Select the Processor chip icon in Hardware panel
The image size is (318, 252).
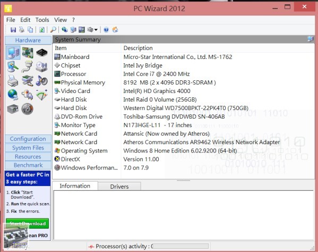(x=42, y=53)
